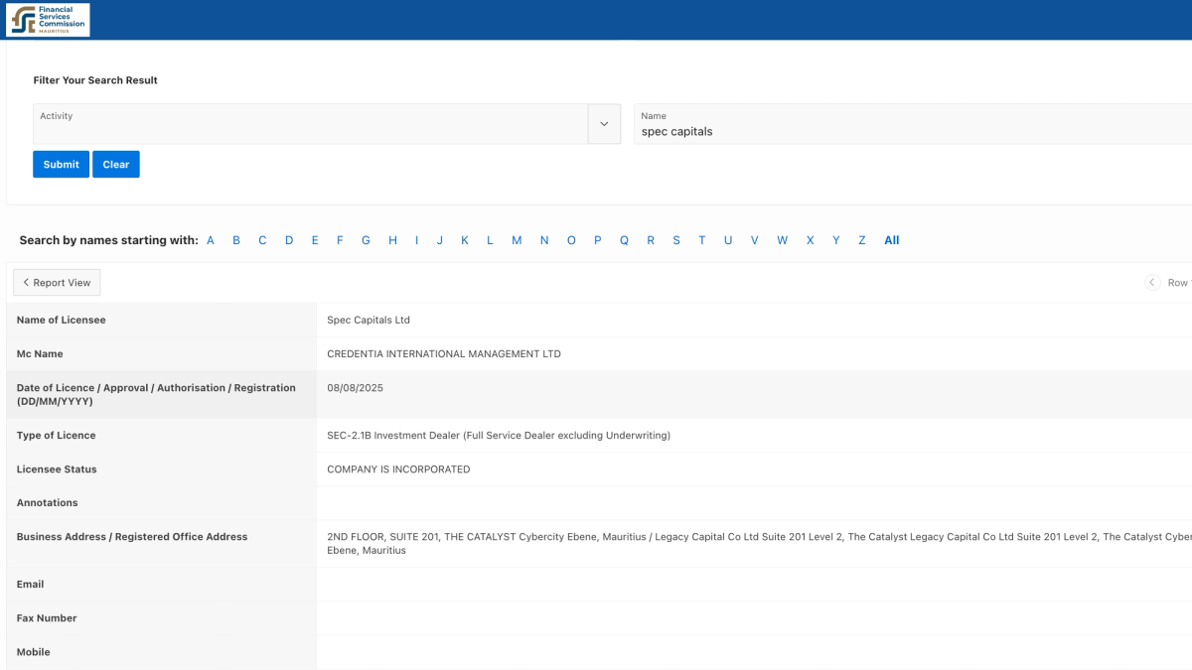Select the SEC-2.1B Investment Dealer licence text
Image resolution: width=1192 pixels, height=670 pixels.
click(x=499, y=435)
